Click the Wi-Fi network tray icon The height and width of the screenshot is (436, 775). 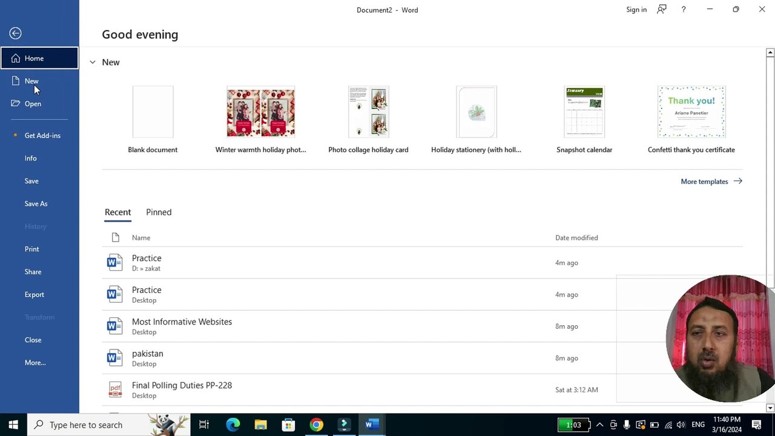pyautogui.click(x=668, y=425)
